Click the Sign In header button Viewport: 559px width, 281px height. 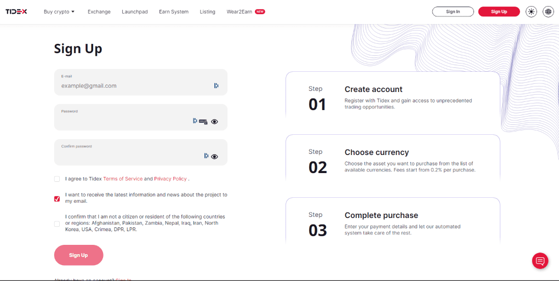coord(453,12)
